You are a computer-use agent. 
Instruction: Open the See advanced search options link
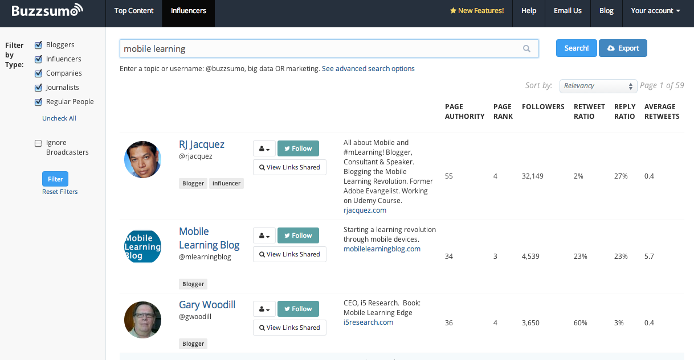pos(368,69)
